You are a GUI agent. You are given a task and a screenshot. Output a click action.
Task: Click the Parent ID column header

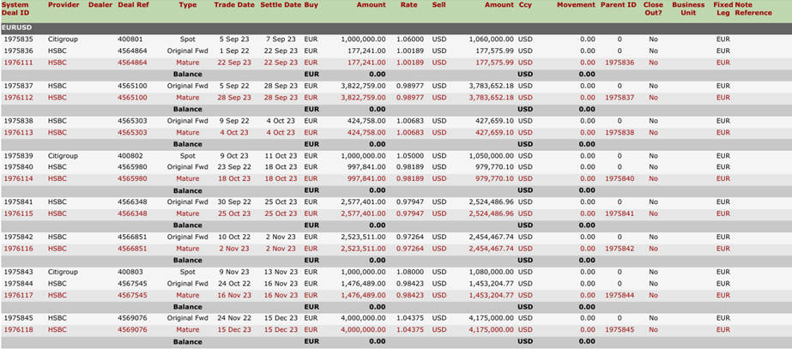pos(619,5)
